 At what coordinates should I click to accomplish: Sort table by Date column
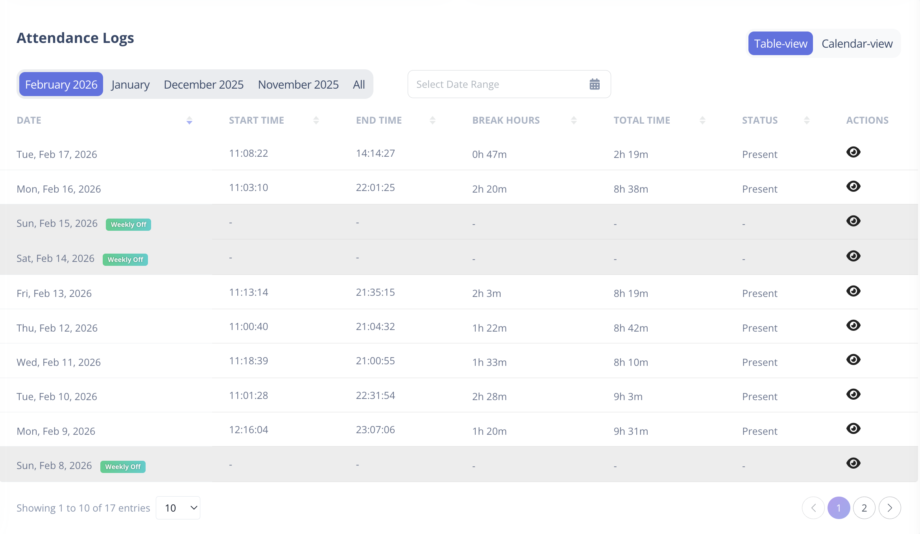coord(189,120)
